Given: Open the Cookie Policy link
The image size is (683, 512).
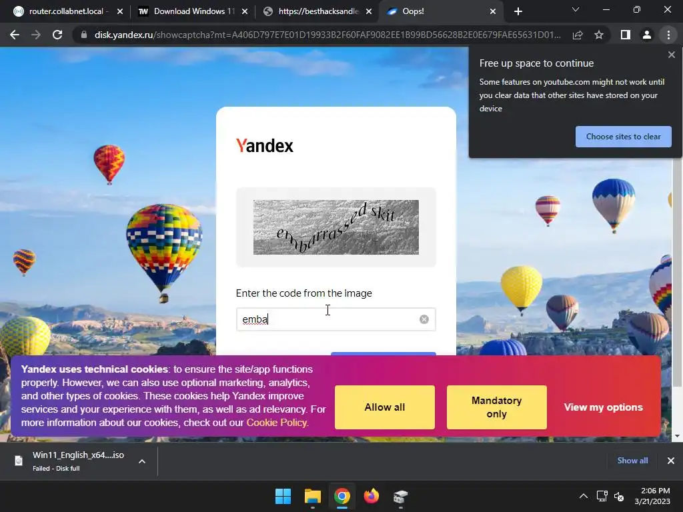Looking at the screenshot, I should coord(277,423).
